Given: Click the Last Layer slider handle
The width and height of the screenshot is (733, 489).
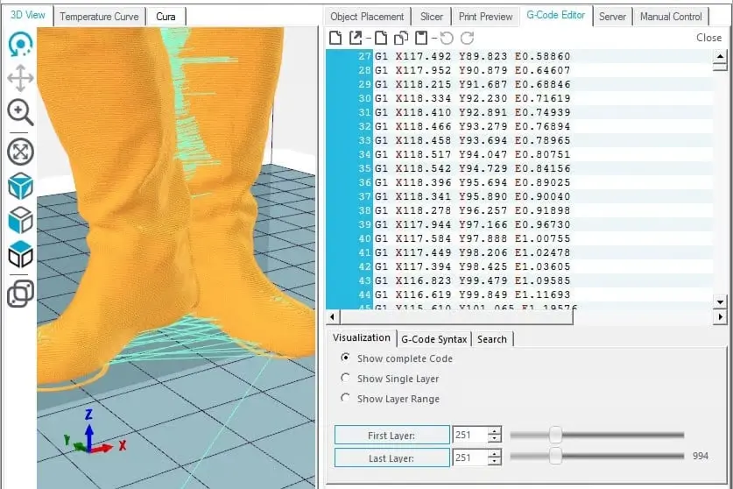Looking at the screenshot, I should click(x=555, y=456).
